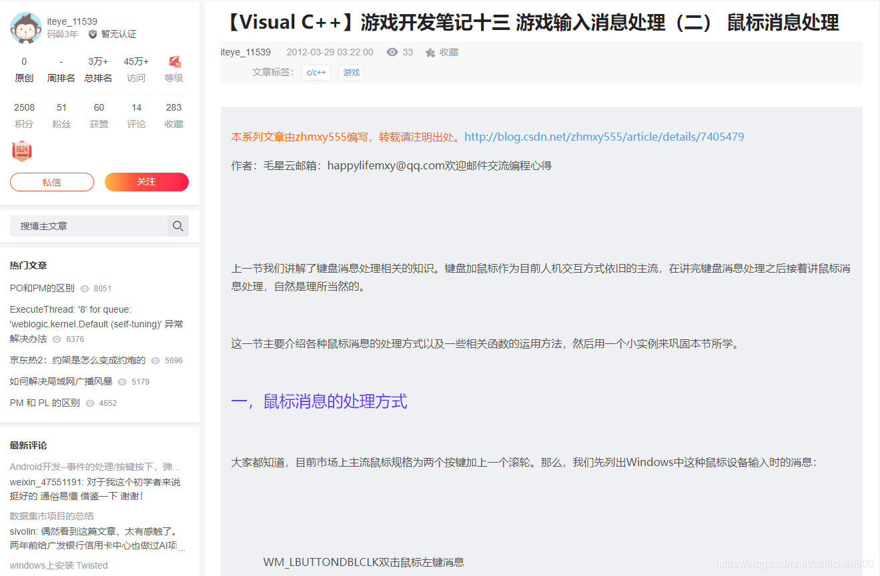
Task: Click the 热门文章 section heading
Action: coord(29,265)
